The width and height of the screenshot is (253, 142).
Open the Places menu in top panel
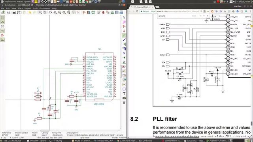point(20,2)
